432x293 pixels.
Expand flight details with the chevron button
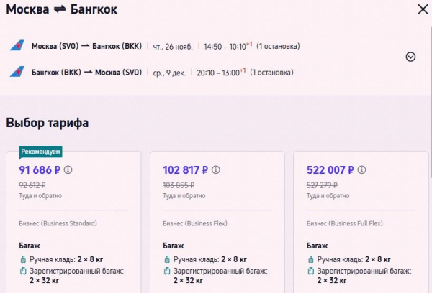coord(410,57)
